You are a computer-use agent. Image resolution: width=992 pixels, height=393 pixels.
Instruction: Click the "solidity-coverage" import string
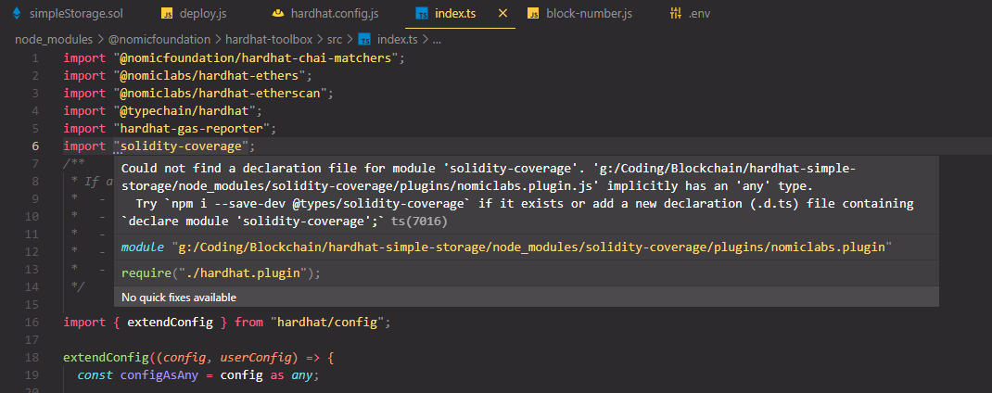click(x=182, y=146)
